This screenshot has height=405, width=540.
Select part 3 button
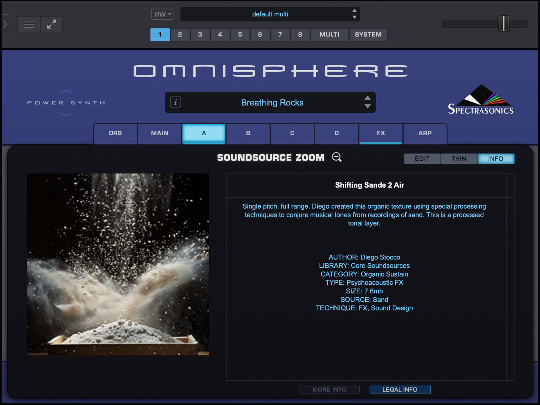(200, 35)
